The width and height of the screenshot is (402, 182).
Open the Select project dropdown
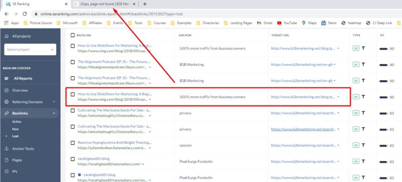tap(30, 50)
